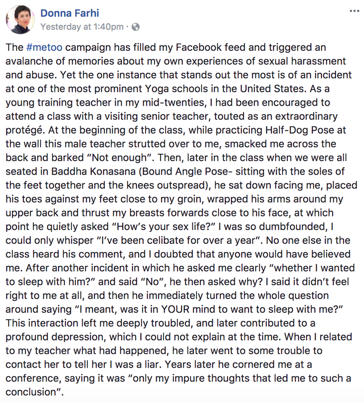
Task: Click the word 'protégé' in the post
Action: coord(24,131)
